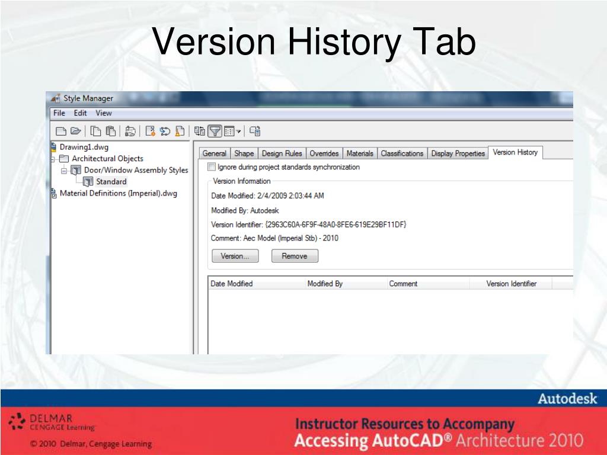Click the Date Modified 2/4/2009 text

click(x=267, y=196)
